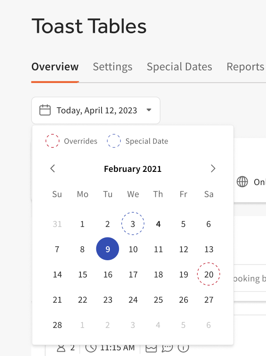Click the globe icon for the online booking

pos(242,182)
